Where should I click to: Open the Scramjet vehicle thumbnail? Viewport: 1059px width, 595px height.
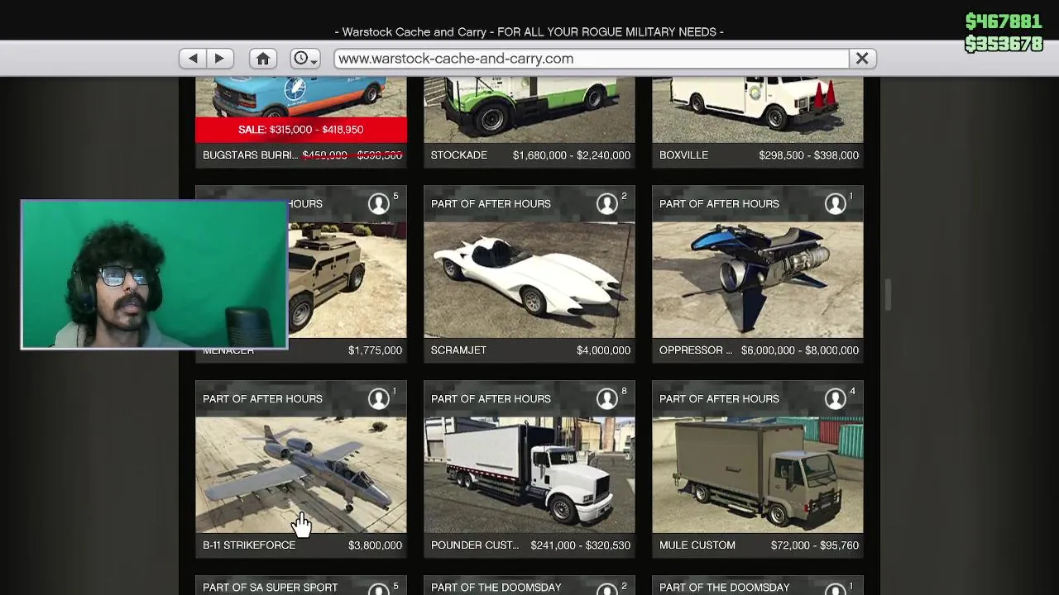[529, 280]
